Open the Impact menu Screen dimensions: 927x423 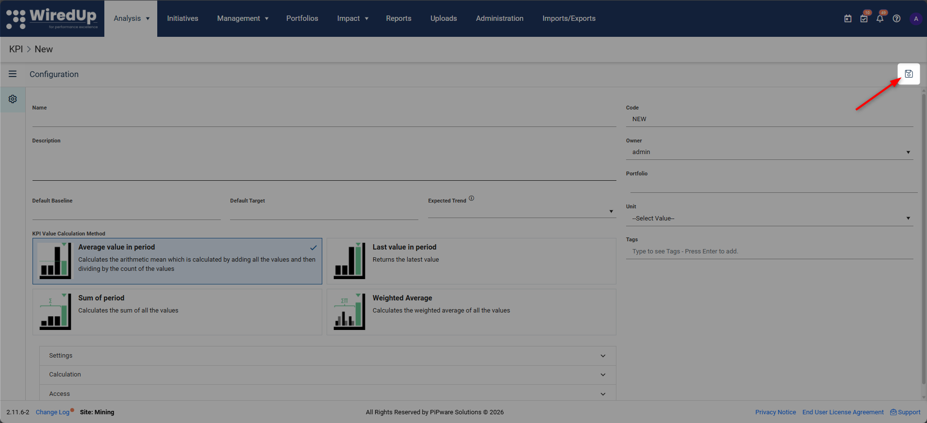pyautogui.click(x=353, y=18)
